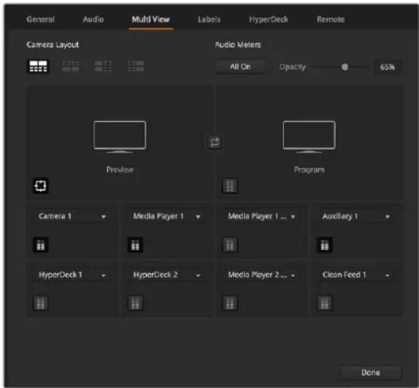This screenshot has height=388, width=419.
Task: Click the Opacity slider handle
Action: 345,67
